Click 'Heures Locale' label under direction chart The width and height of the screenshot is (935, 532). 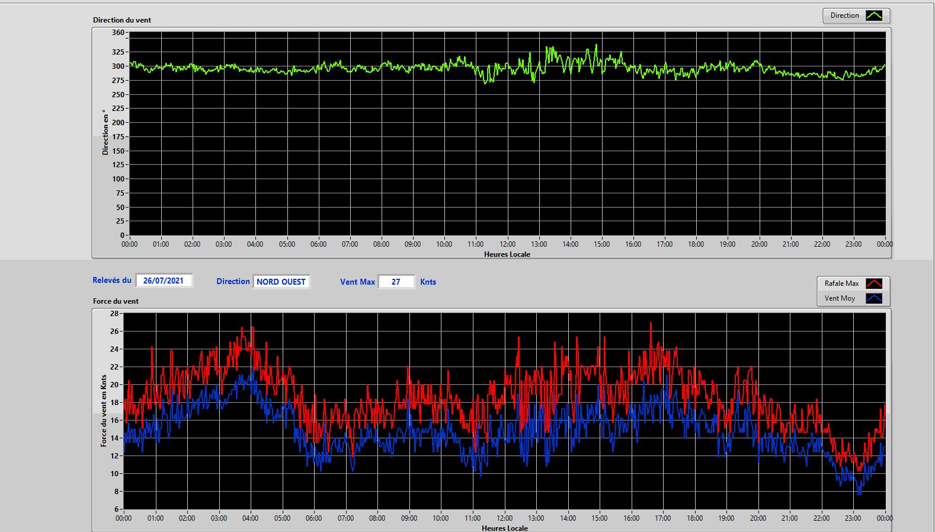coord(507,254)
